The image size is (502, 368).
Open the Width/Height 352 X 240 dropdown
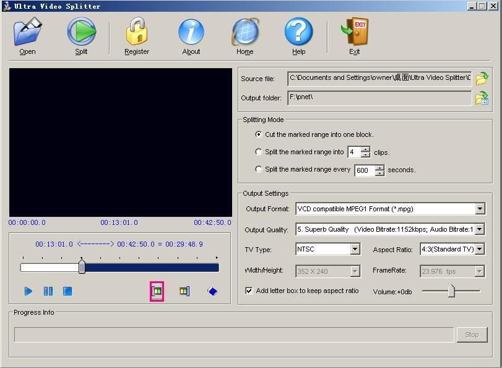coord(355,271)
